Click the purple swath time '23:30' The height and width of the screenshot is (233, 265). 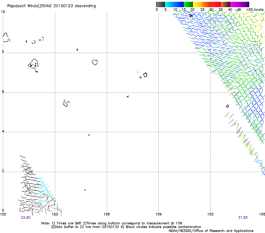pos(25,218)
